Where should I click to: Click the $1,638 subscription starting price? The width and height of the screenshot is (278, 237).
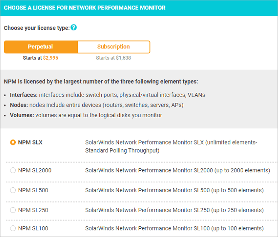point(123,58)
